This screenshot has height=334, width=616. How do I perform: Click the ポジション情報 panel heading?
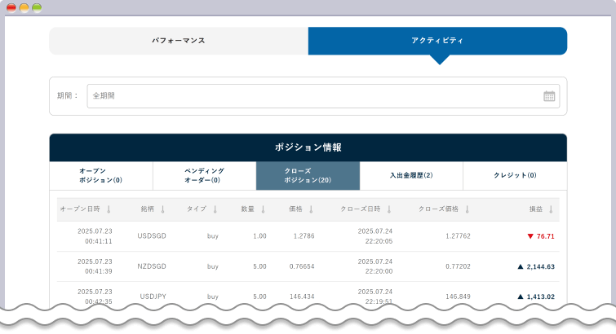[308, 147]
